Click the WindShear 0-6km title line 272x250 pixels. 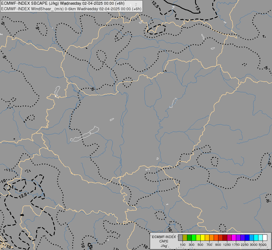[71, 9]
